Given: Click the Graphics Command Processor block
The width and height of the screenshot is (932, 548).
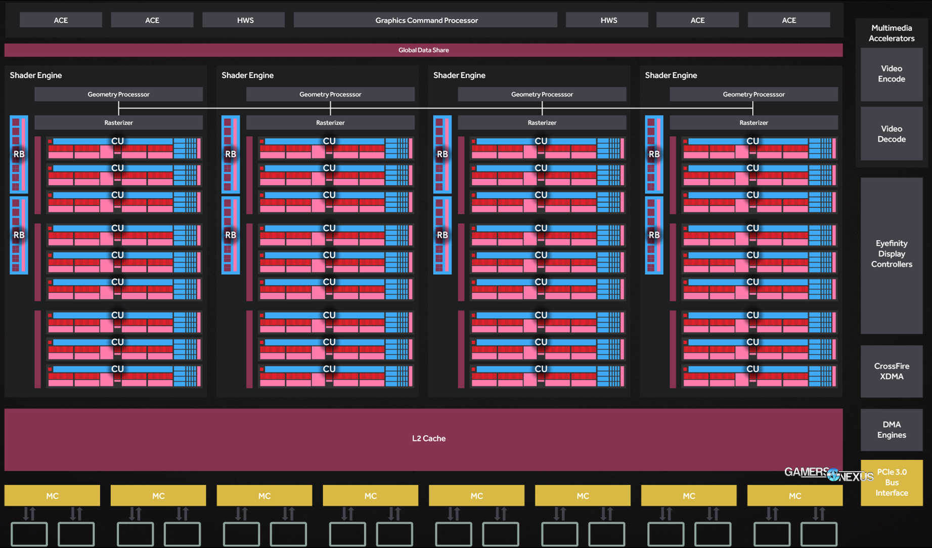Looking at the screenshot, I should coord(426,20).
